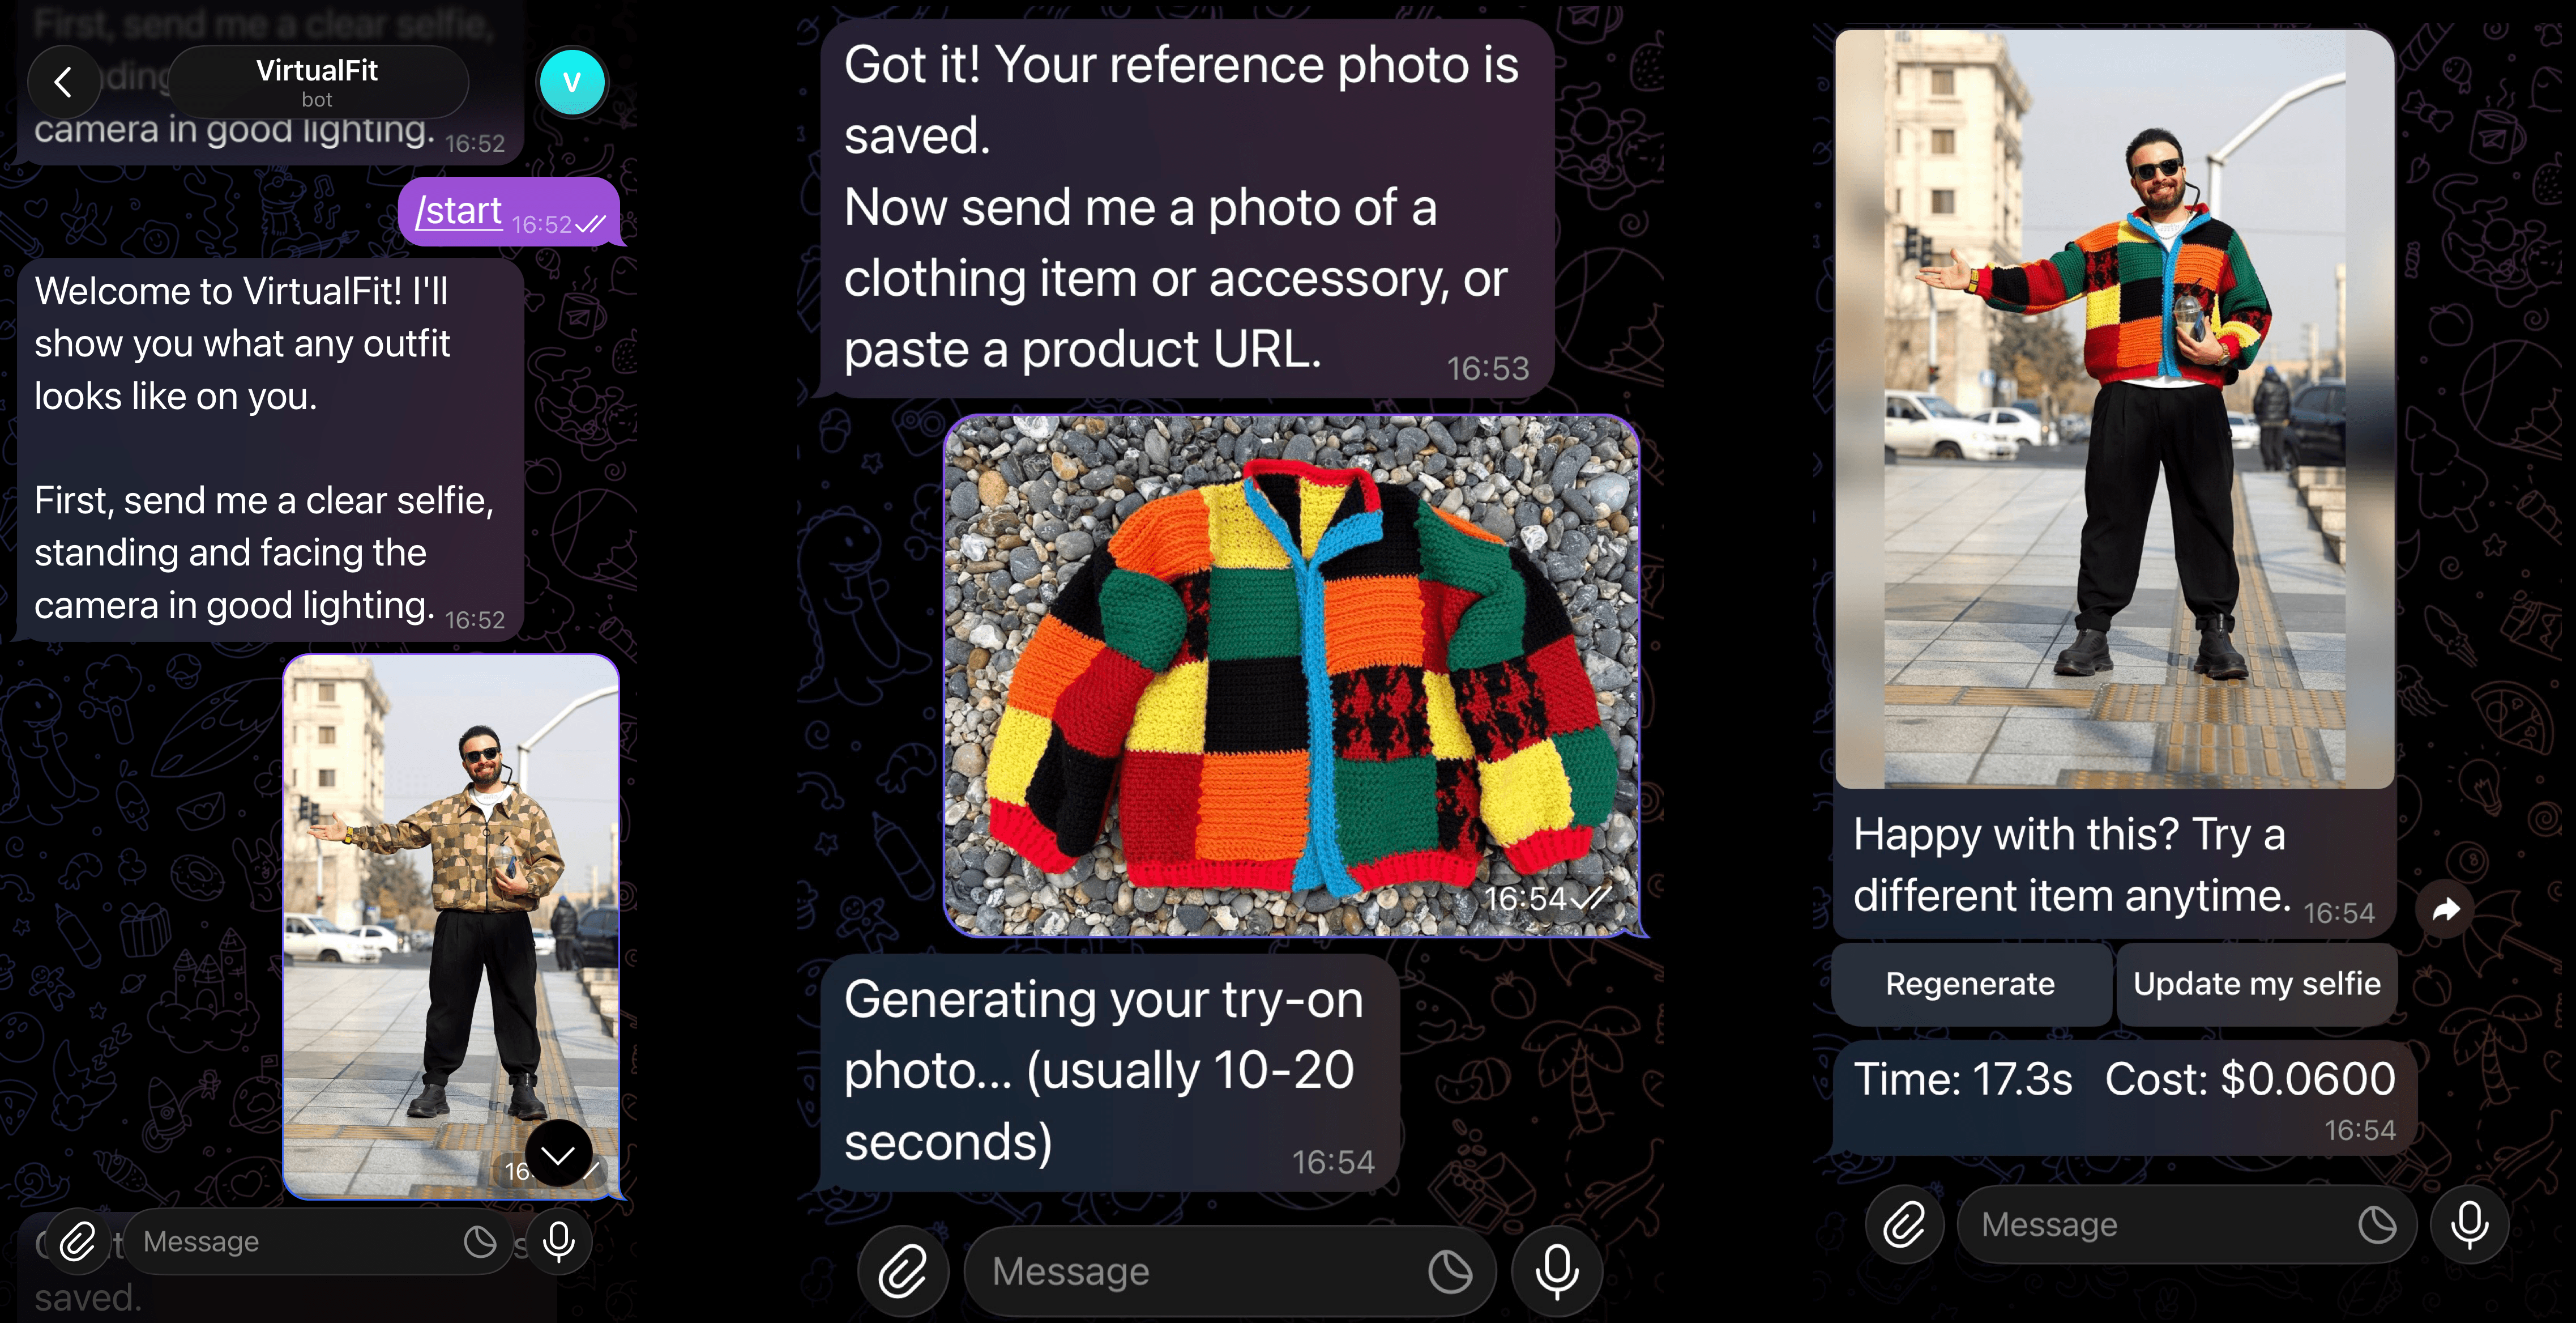
Task: Click the Regenerate button
Action: pos(1970,984)
